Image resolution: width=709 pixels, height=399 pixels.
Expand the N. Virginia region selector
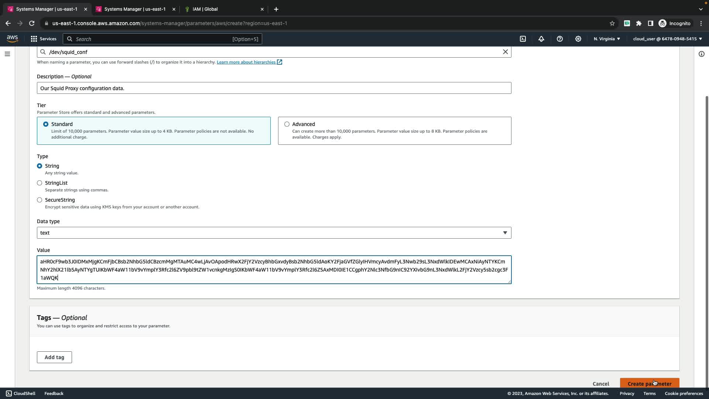[607, 39]
